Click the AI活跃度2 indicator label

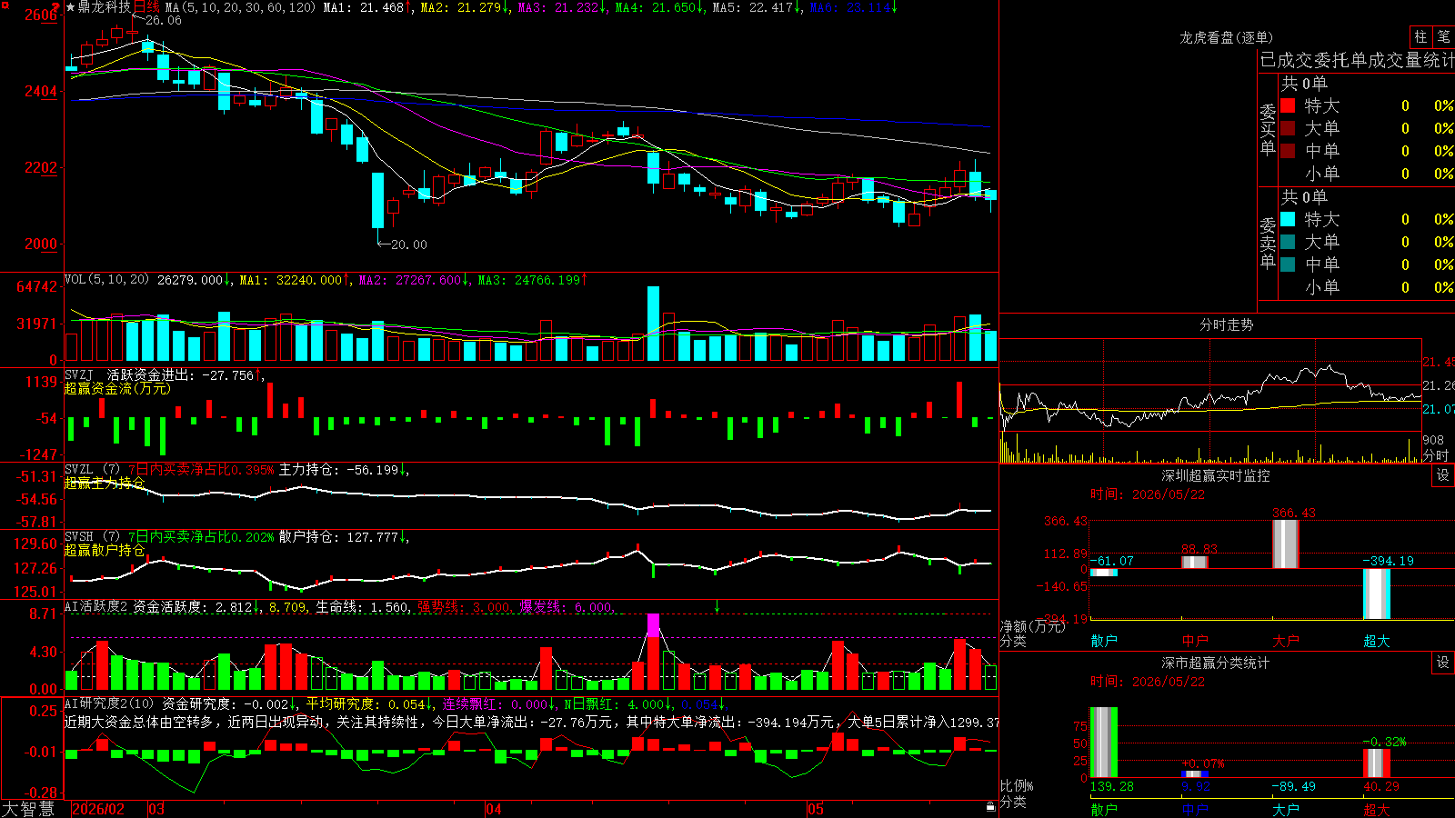coord(96,606)
